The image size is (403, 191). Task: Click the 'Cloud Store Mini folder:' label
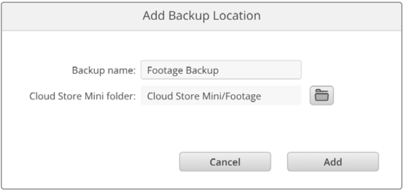pos(82,96)
